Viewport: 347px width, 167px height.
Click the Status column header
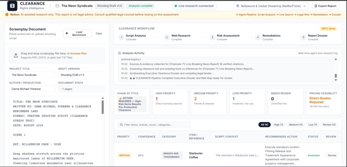click(x=313, y=137)
